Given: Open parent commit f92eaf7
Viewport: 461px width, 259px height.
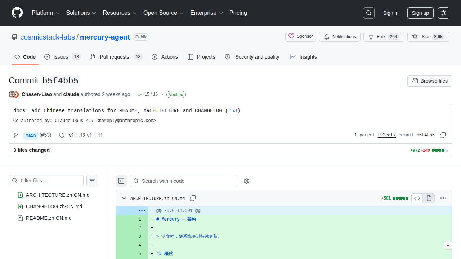Looking at the screenshot, I should pyautogui.click(x=387, y=135).
